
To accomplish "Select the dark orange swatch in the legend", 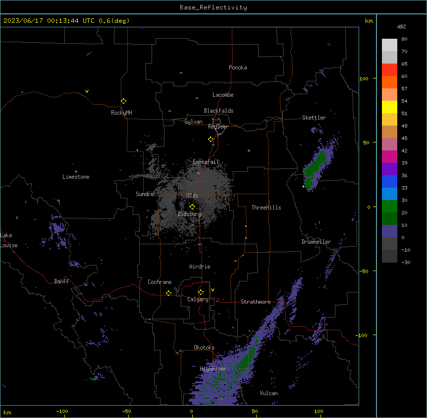I will tap(389, 82).
